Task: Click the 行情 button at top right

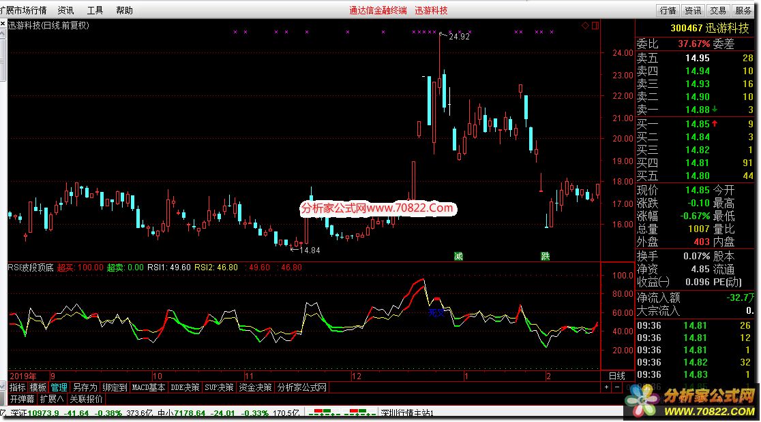Action: coord(668,10)
